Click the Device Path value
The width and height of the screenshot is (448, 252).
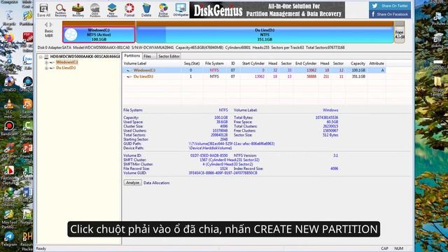point(210,148)
